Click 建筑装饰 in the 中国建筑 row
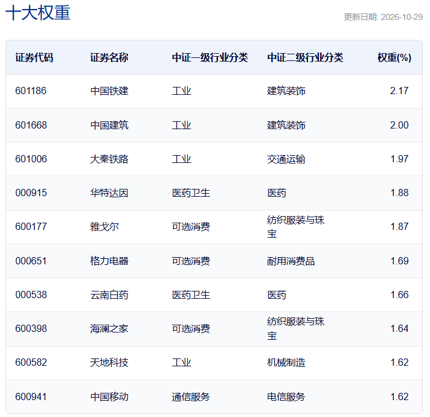 coord(286,125)
